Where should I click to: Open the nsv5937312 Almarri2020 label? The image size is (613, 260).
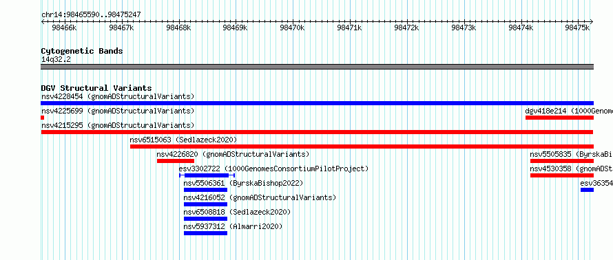pos(233,226)
